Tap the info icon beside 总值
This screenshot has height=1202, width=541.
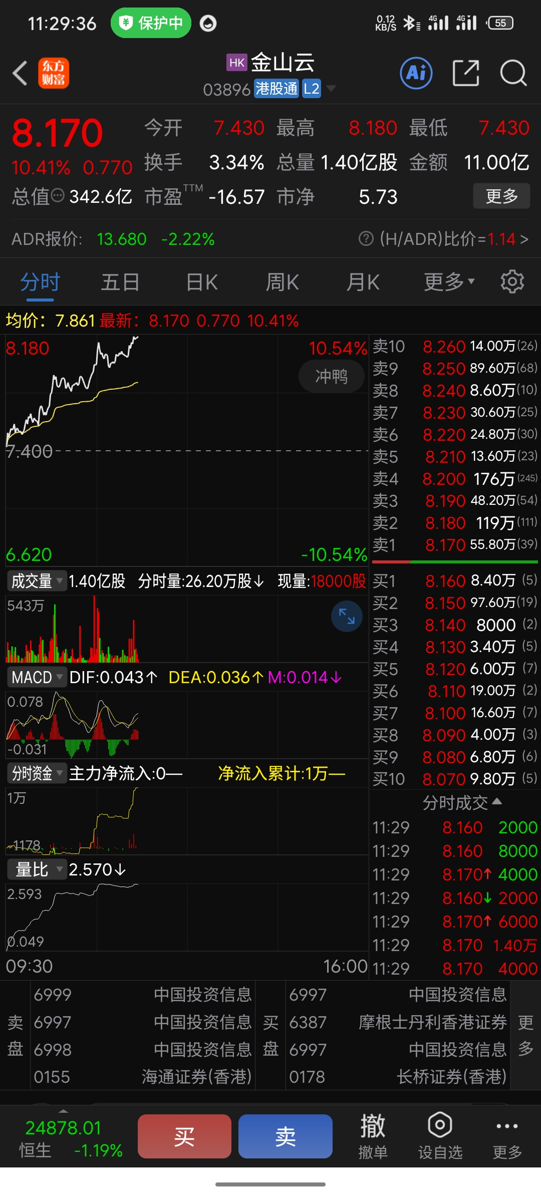pyautogui.click(x=58, y=195)
